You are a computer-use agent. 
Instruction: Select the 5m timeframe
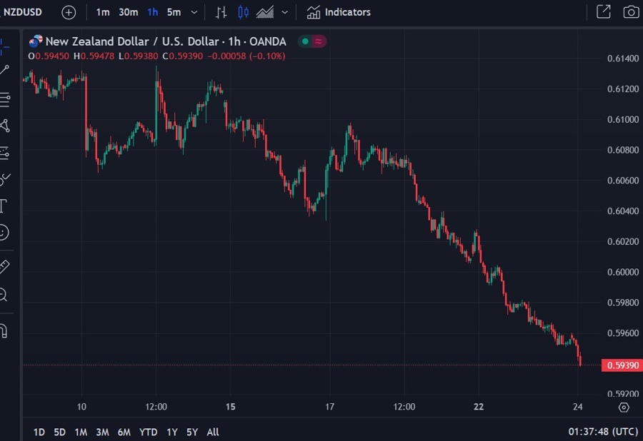tap(174, 12)
